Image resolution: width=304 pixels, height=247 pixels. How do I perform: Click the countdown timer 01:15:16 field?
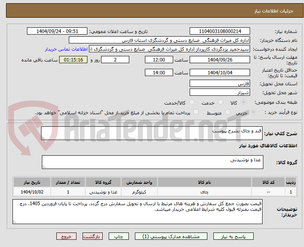click(x=73, y=60)
